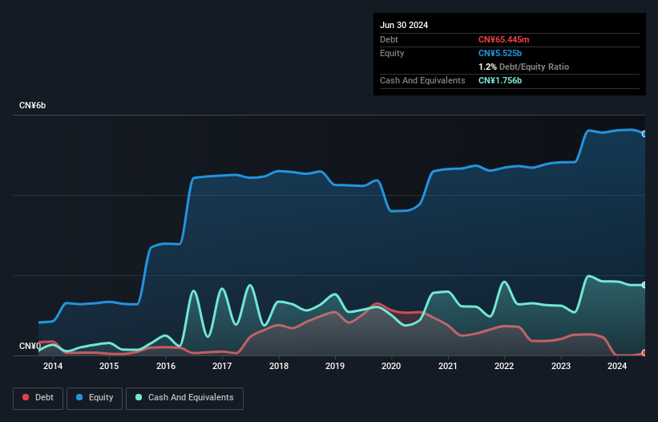Click the teal Cash legend dot
This screenshot has width=658, height=422.
click(x=139, y=397)
